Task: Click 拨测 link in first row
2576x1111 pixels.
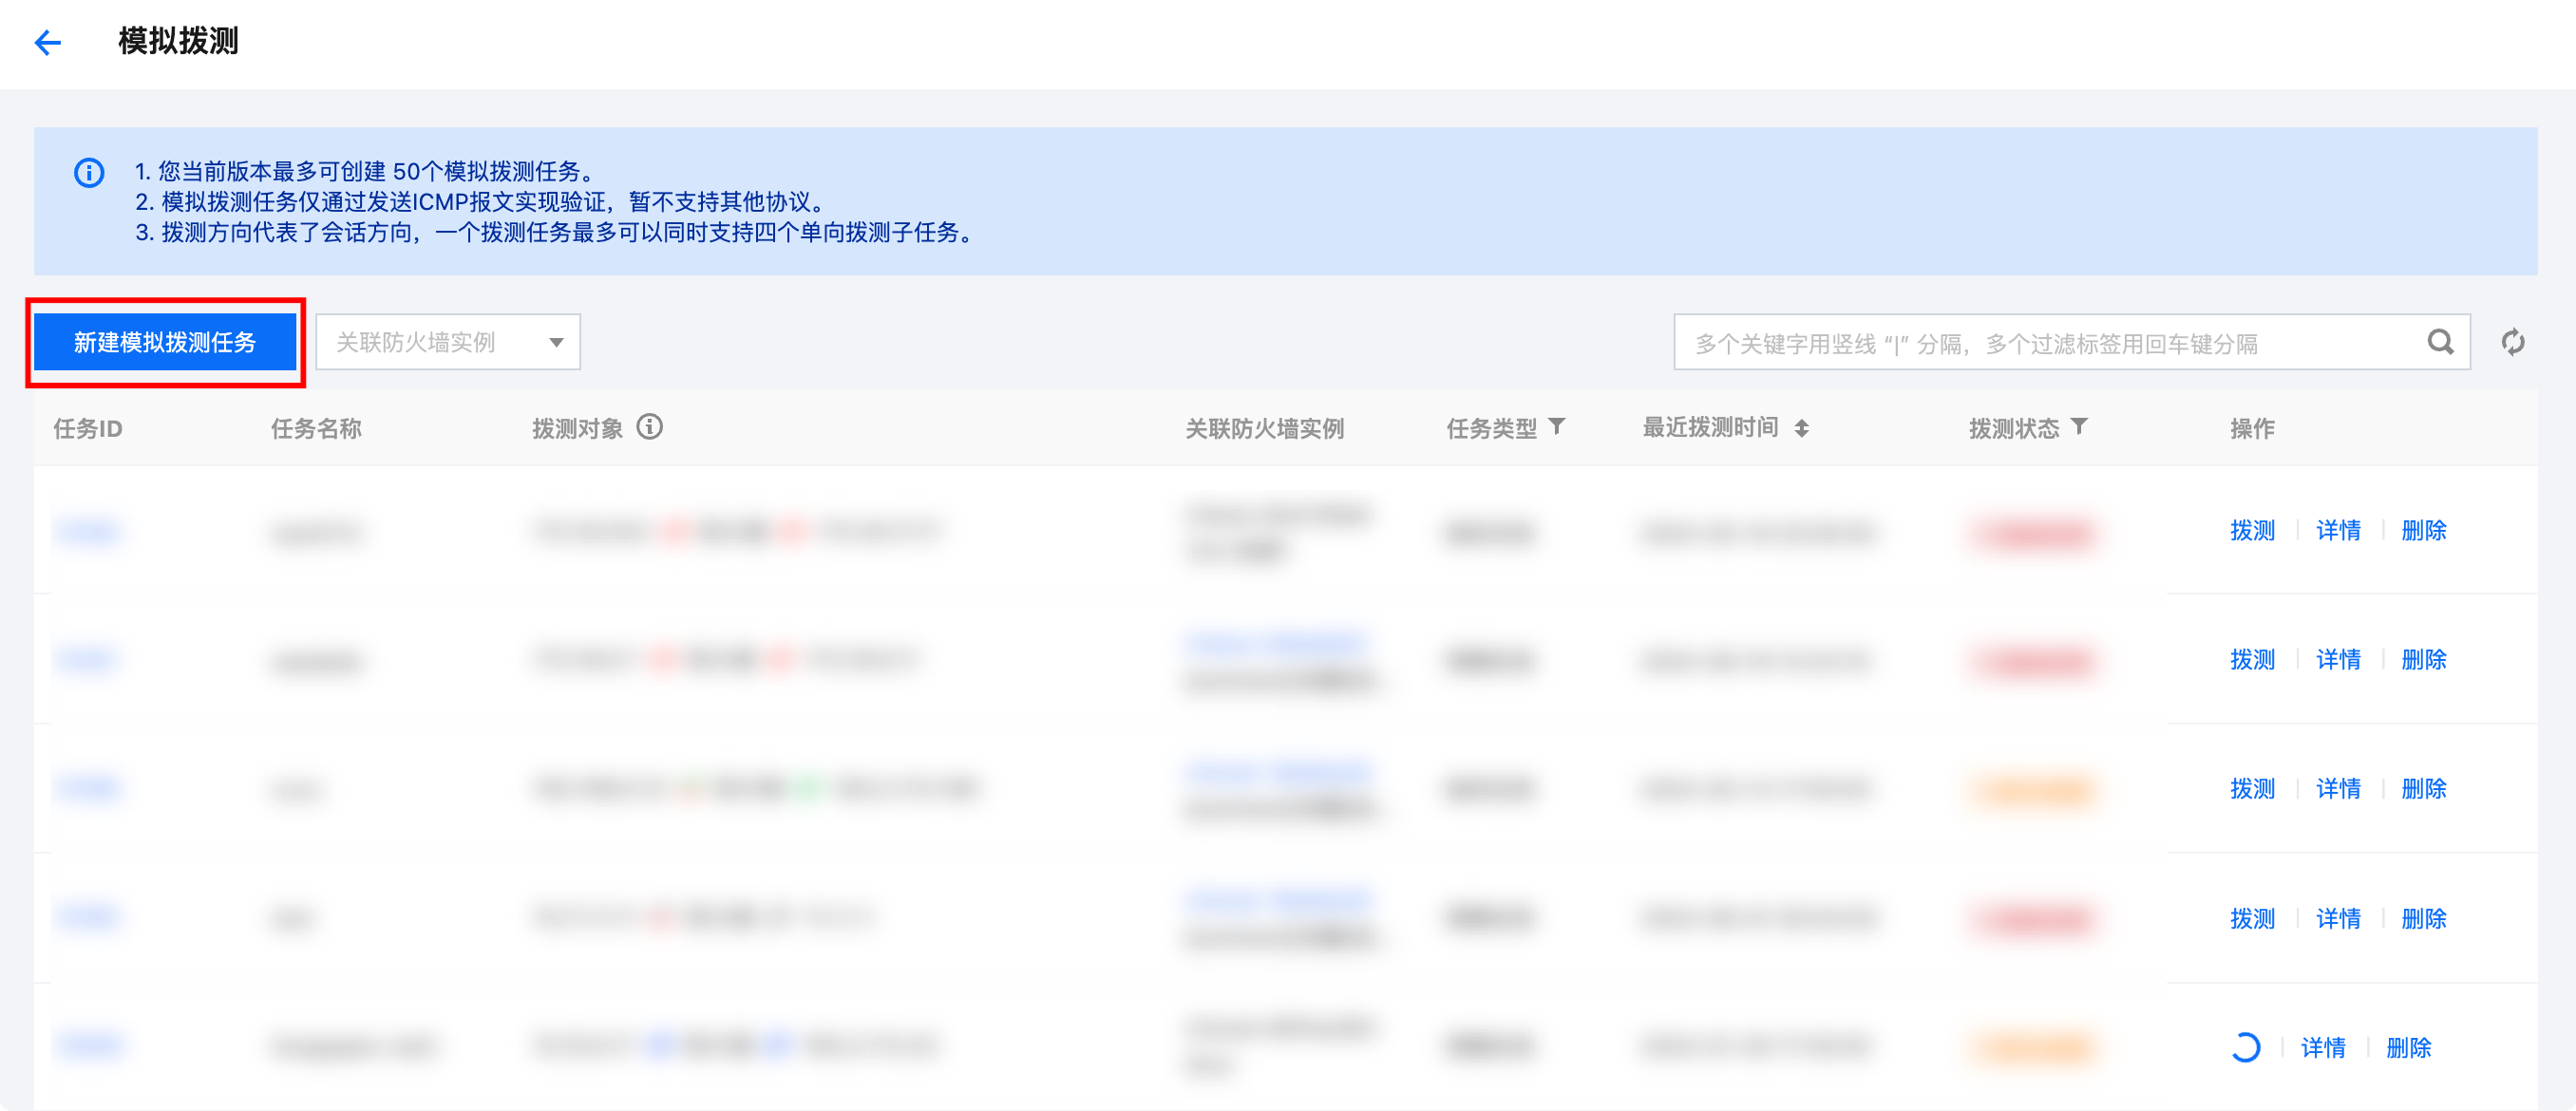Action: tap(2252, 531)
